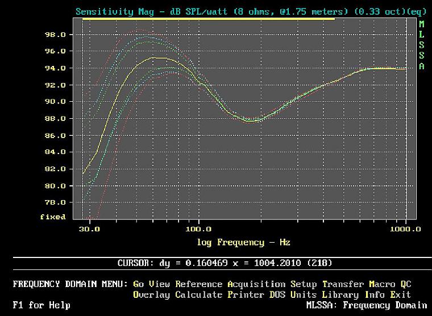Click the 'MLSSA: Frequency Domain' status text

coord(367,305)
